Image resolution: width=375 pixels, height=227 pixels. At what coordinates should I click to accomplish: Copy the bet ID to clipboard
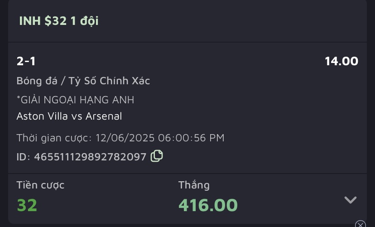pyautogui.click(x=157, y=156)
